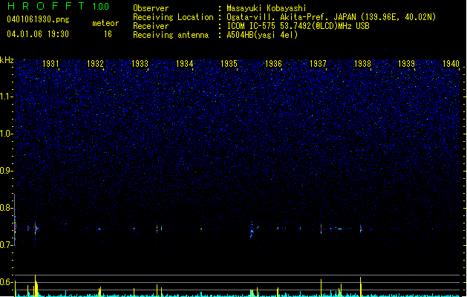Click the 1939 time axis marker
467x297 pixels.
point(407,63)
